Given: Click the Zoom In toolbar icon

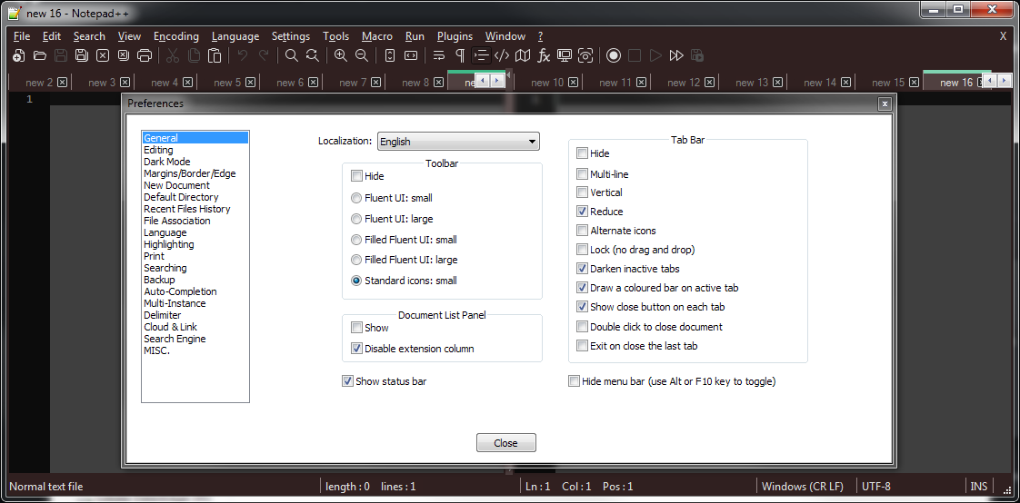Looking at the screenshot, I should 340,55.
